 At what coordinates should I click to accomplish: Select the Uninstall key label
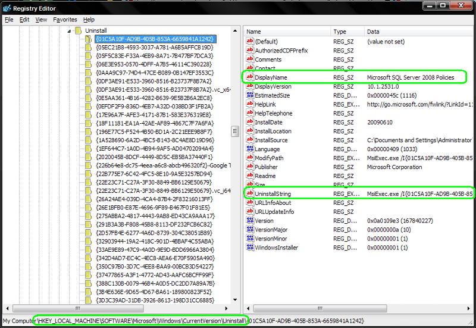(96, 31)
